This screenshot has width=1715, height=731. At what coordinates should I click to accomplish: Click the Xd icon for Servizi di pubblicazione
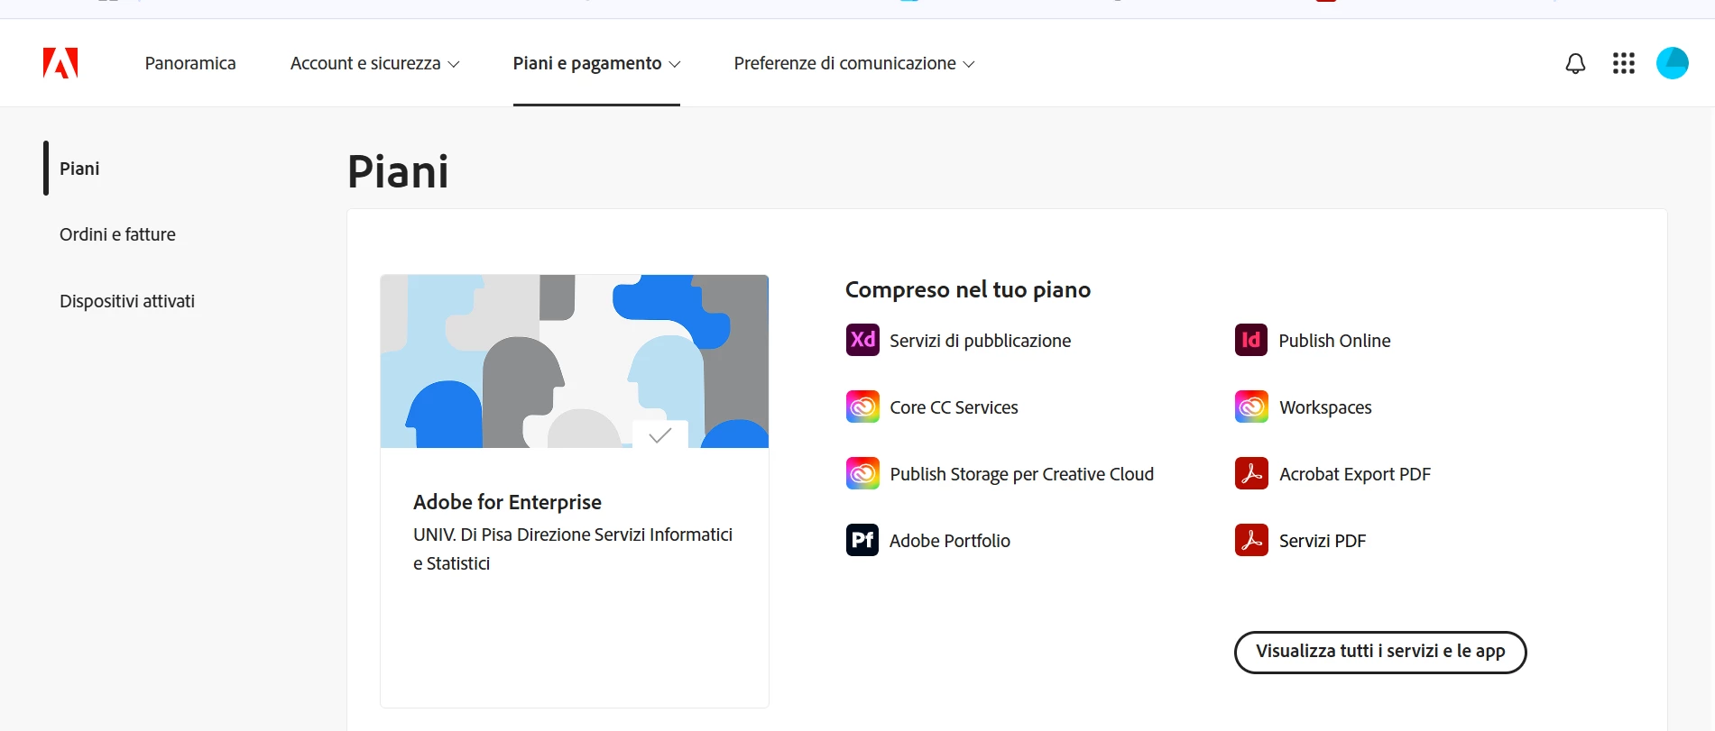[862, 340]
